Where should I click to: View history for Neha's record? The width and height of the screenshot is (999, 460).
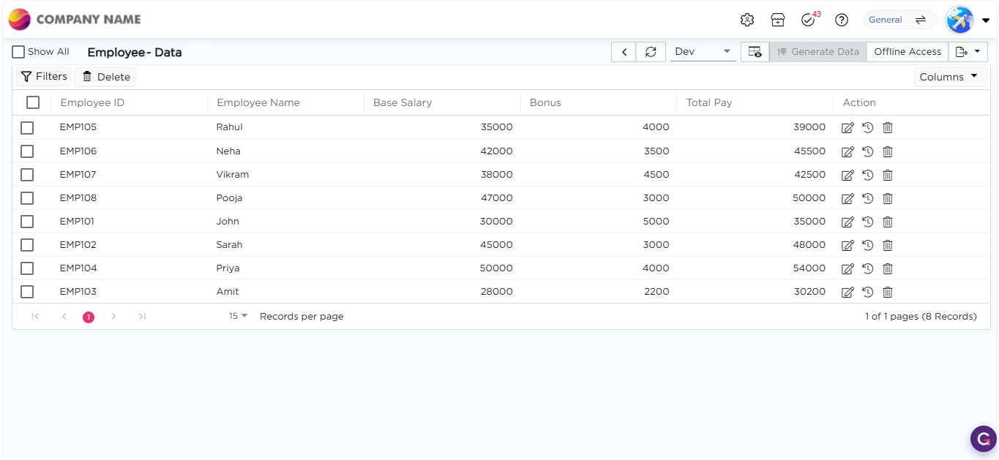click(867, 151)
